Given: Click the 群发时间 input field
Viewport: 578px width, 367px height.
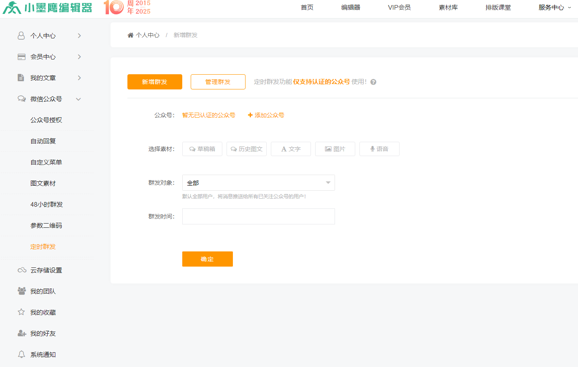Looking at the screenshot, I should point(258,216).
